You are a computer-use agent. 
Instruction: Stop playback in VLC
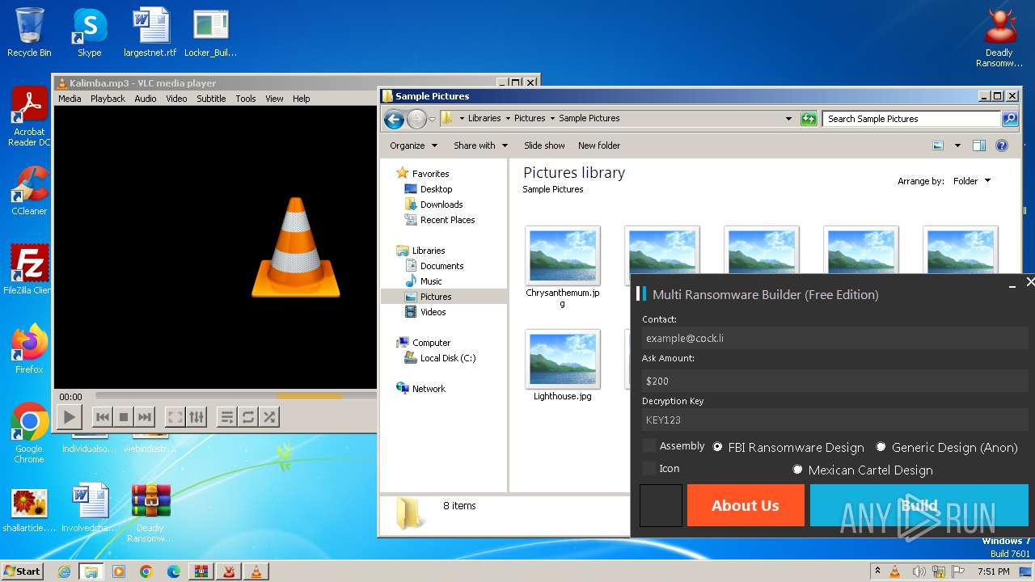click(x=124, y=417)
